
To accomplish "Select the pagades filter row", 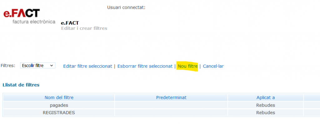I will pos(59,105).
